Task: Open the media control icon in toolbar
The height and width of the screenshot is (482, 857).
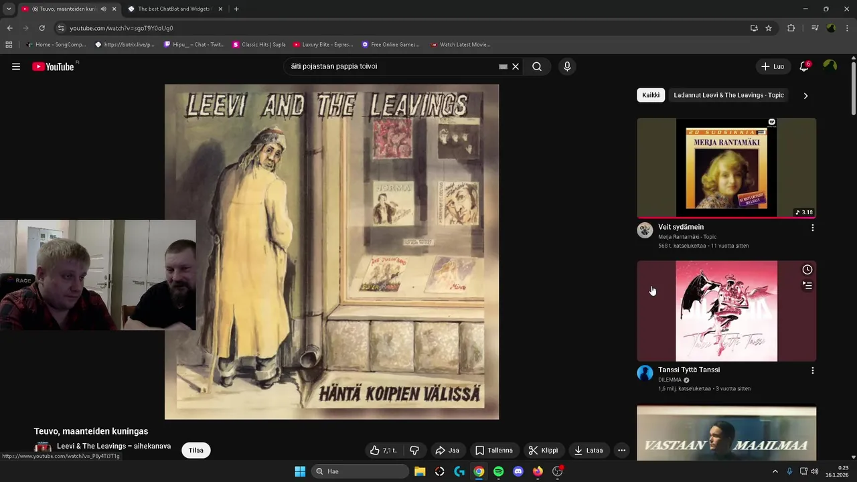Action: click(x=815, y=28)
